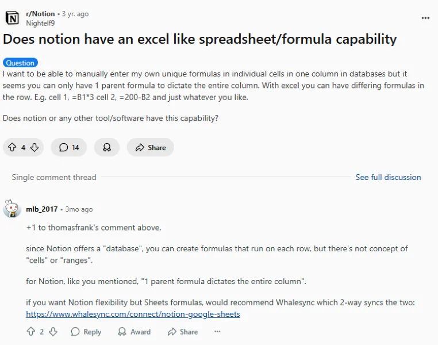This screenshot has width=438, height=345.
Task: Open the post's 14 comments
Action: pos(69,147)
